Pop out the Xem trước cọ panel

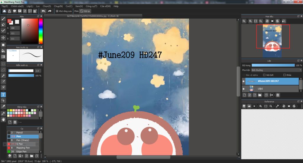click(x=38, y=47)
